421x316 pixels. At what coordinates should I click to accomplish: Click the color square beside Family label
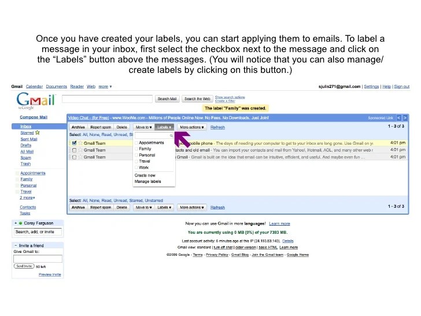pyautogui.click(x=17, y=179)
